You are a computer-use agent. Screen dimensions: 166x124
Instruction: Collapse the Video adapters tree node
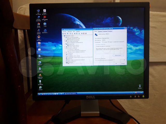64,44
